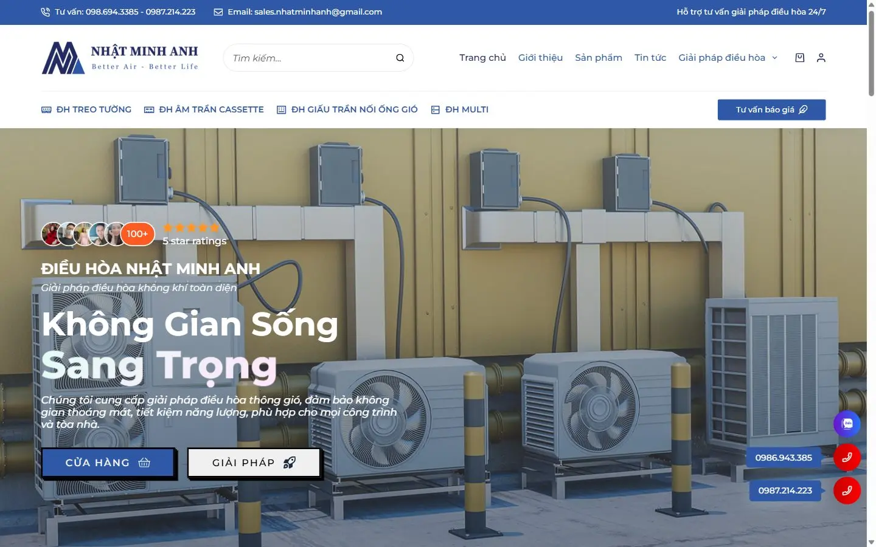Image resolution: width=876 pixels, height=547 pixels.
Task: Open Giải pháp điều hòa menu
Action: 721,58
